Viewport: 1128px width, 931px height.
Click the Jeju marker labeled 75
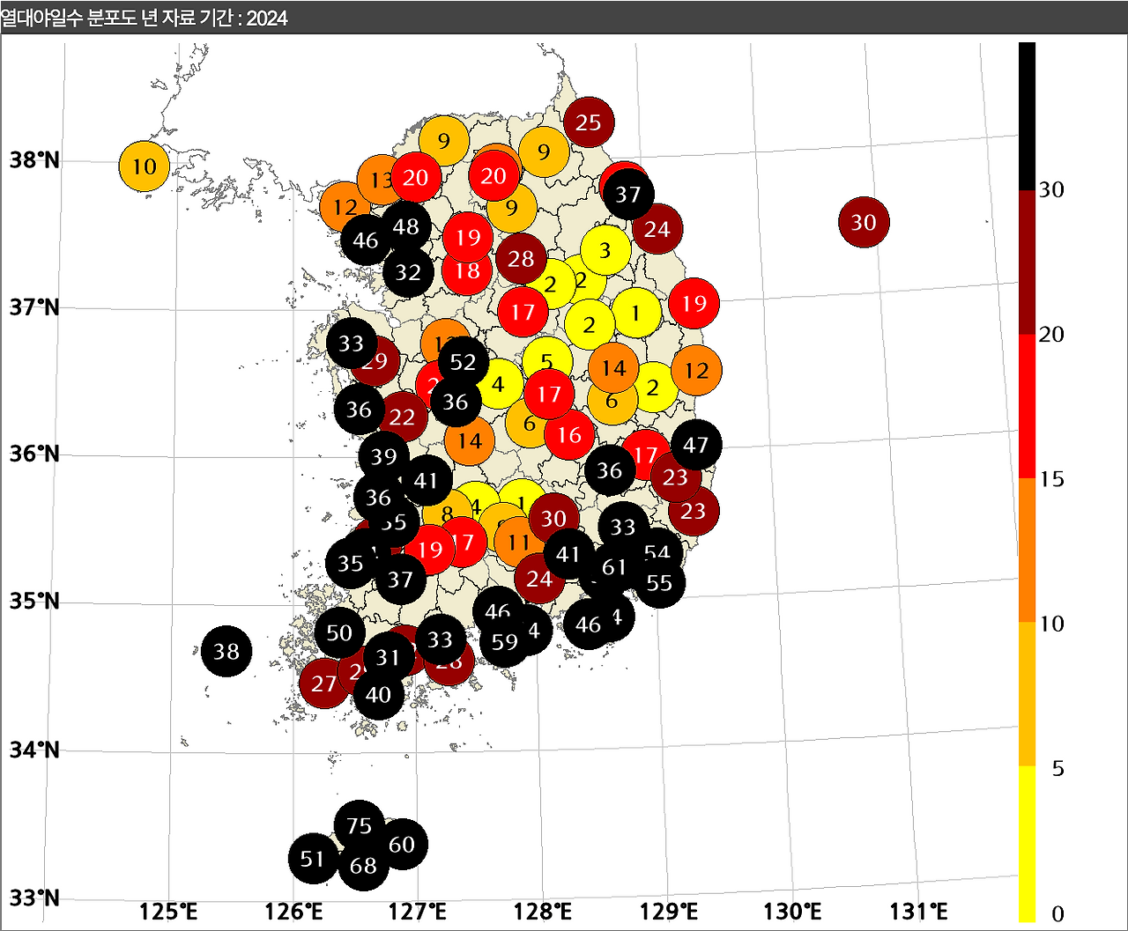click(360, 825)
